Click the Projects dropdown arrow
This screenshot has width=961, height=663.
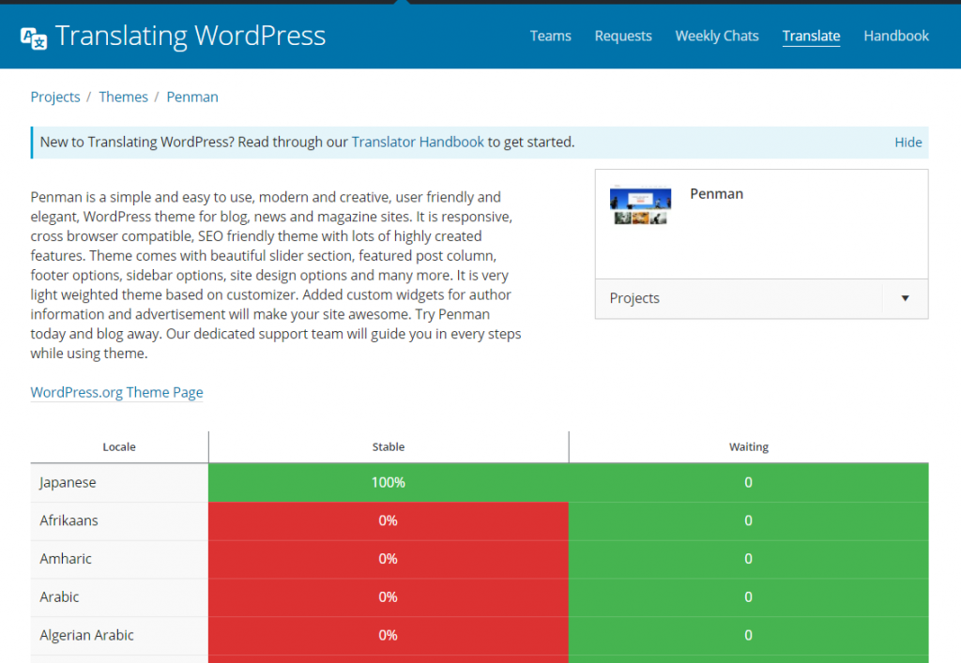click(905, 299)
